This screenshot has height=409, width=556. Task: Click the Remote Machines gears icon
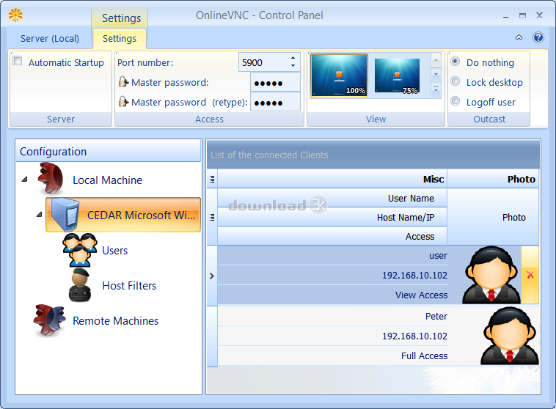[50, 320]
